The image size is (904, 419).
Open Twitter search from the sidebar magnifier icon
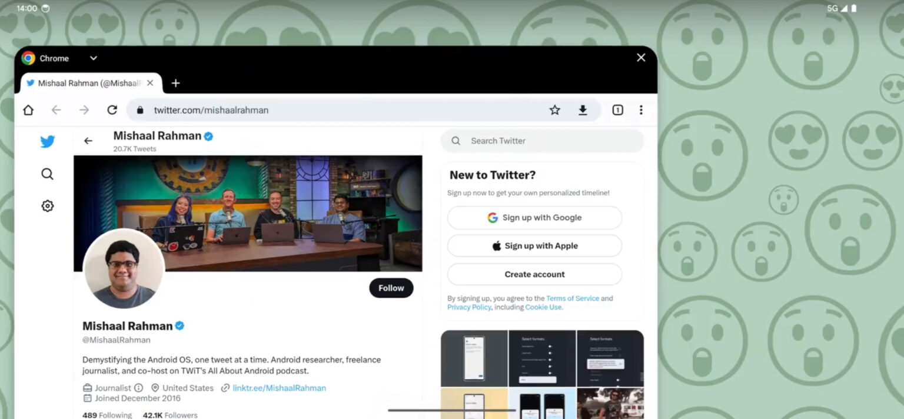pyautogui.click(x=47, y=174)
